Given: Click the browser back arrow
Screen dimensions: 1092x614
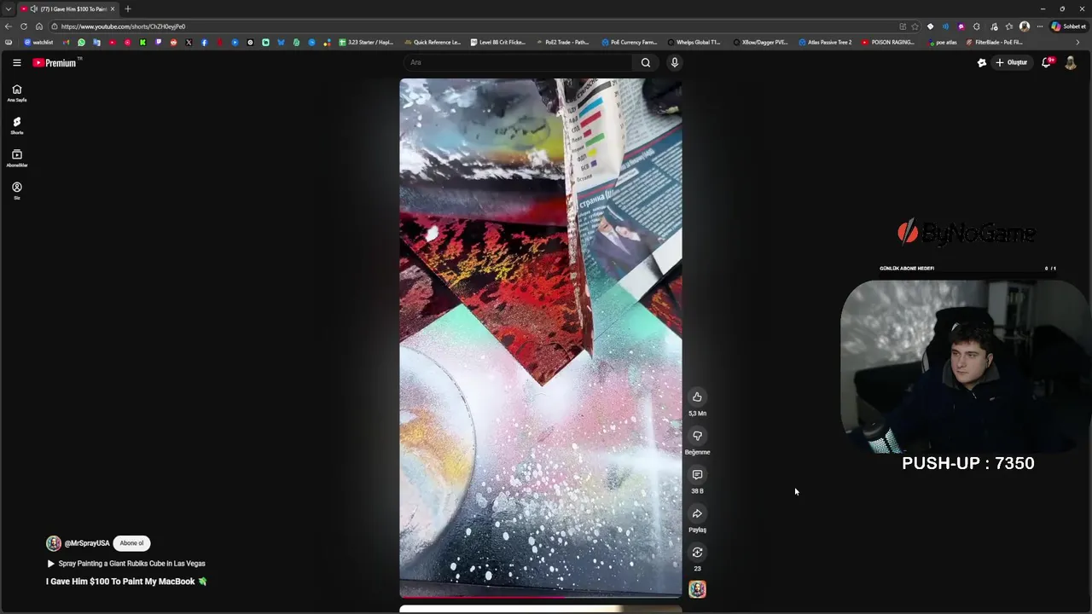Looking at the screenshot, I should tap(9, 26).
